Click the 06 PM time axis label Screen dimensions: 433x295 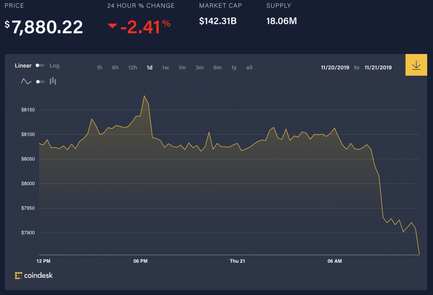pos(140,261)
